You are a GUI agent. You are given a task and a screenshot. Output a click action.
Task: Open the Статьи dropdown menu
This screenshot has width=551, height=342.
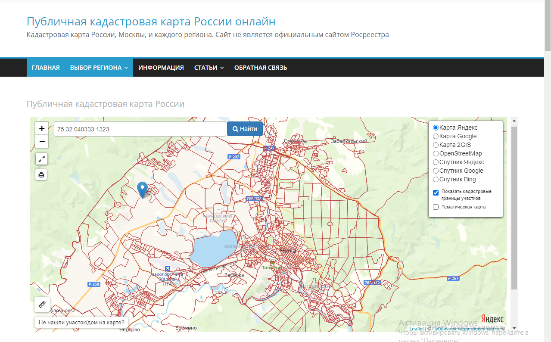[209, 68]
